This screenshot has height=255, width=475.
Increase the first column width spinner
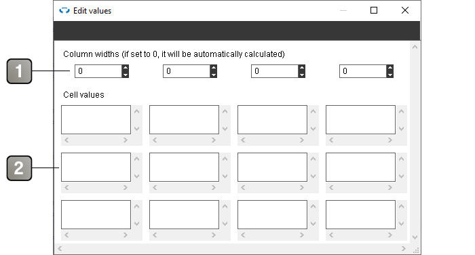point(125,68)
